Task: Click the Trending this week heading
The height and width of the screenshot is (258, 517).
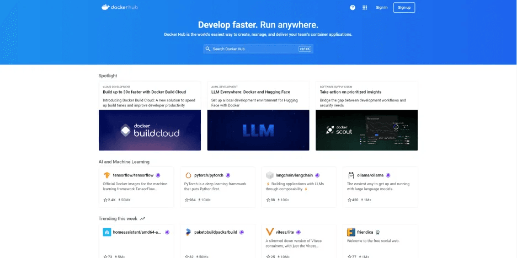Action: tap(118, 218)
